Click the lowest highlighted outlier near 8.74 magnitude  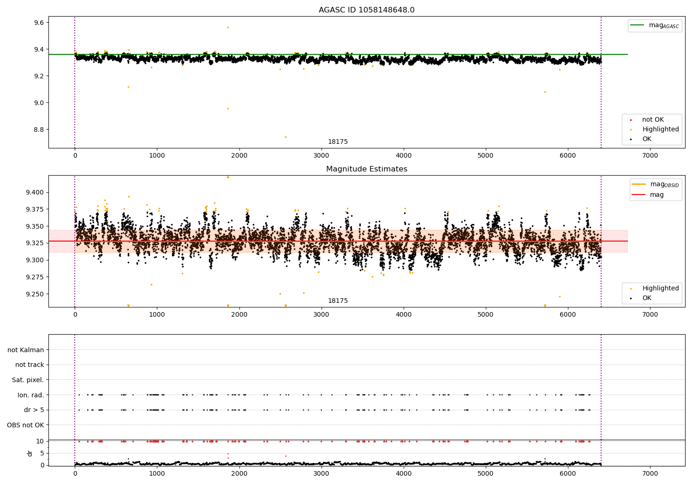click(286, 137)
